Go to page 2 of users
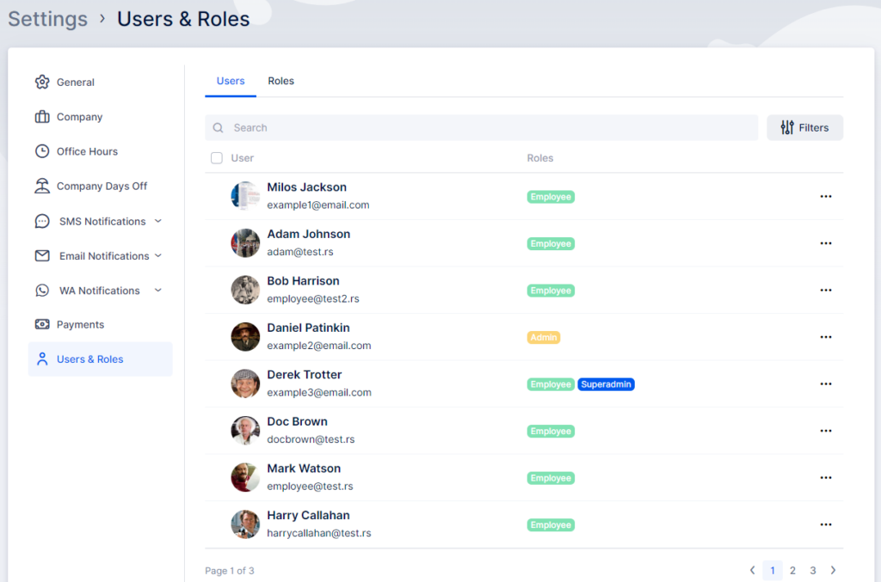 tap(792, 570)
